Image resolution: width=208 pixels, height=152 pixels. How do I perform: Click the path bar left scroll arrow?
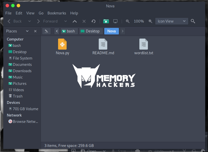(57, 31)
